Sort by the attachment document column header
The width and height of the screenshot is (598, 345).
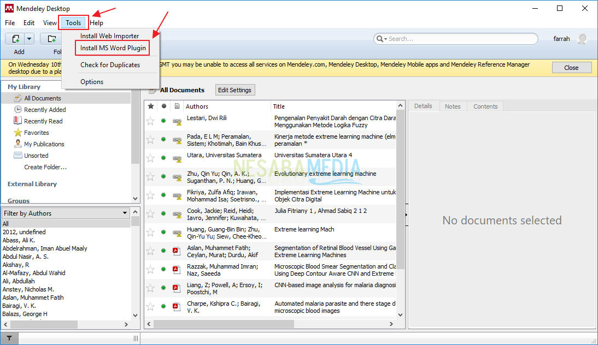click(x=177, y=106)
